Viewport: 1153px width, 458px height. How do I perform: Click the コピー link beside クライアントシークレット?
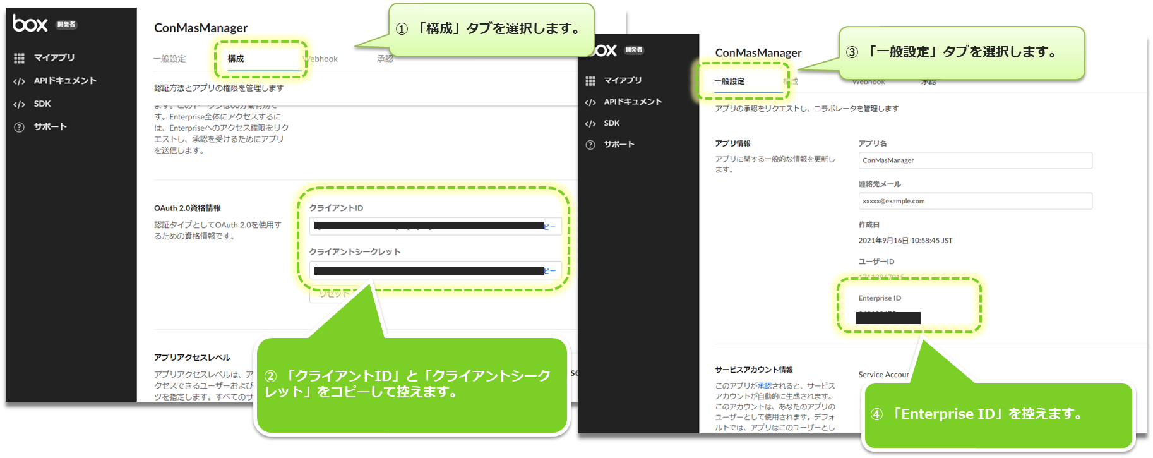pyautogui.click(x=551, y=271)
